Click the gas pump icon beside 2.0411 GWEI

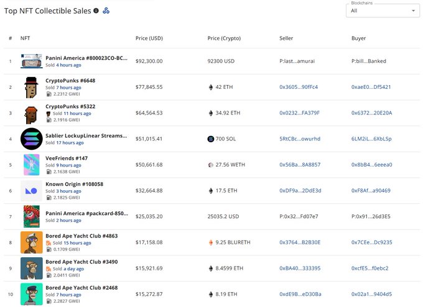[49, 275]
